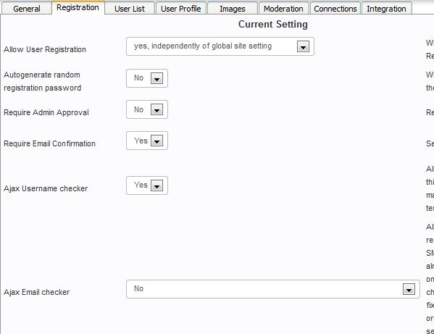
Task: Click the Registration tab
Action: point(78,7)
